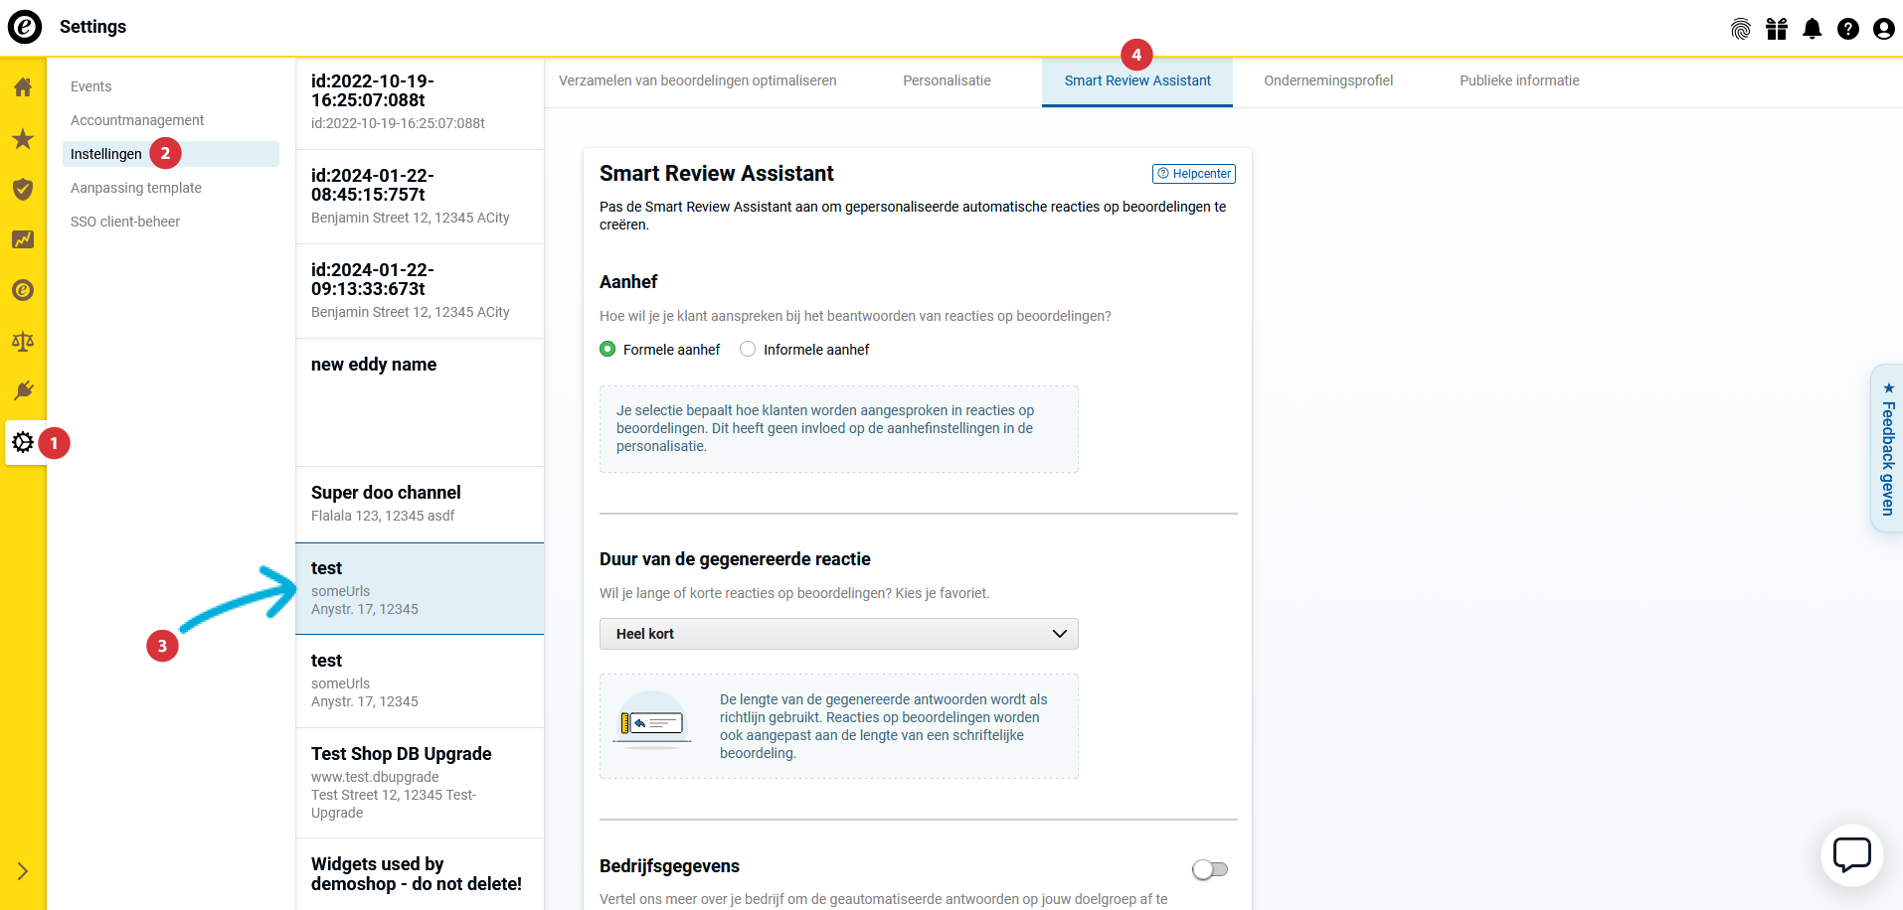
Task: Open the chat bubble widget
Action: pyautogui.click(x=1851, y=854)
